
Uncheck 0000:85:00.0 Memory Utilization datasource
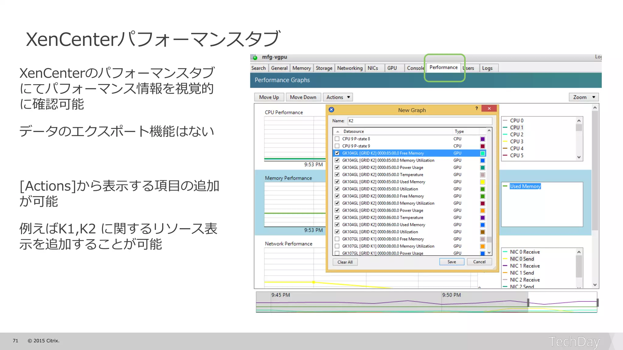pos(337,160)
